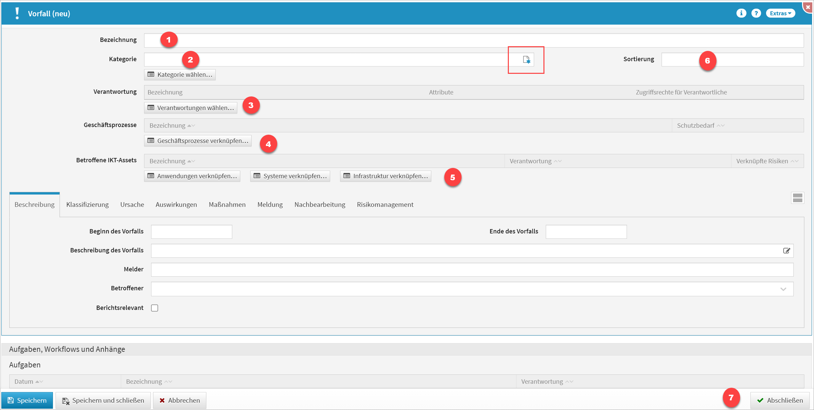Click the info icon in header
This screenshot has width=814, height=410.
pos(741,13)
